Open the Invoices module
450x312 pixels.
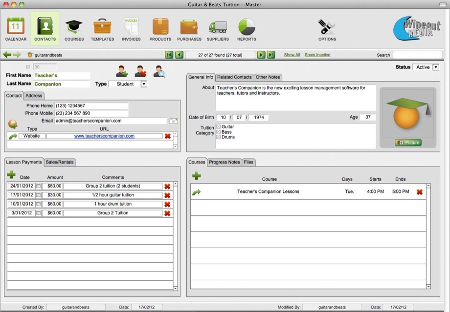pyautogui.click(x=131, y=27)
